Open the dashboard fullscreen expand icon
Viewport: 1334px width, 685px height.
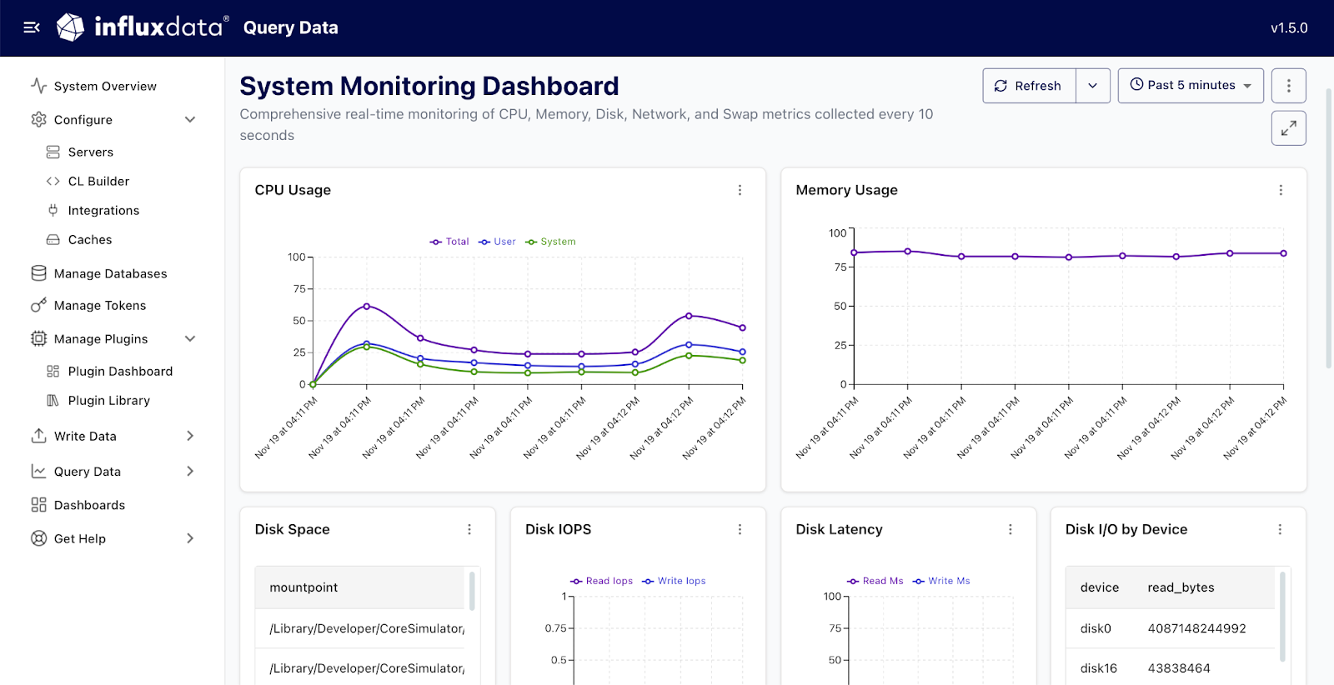1288,128
